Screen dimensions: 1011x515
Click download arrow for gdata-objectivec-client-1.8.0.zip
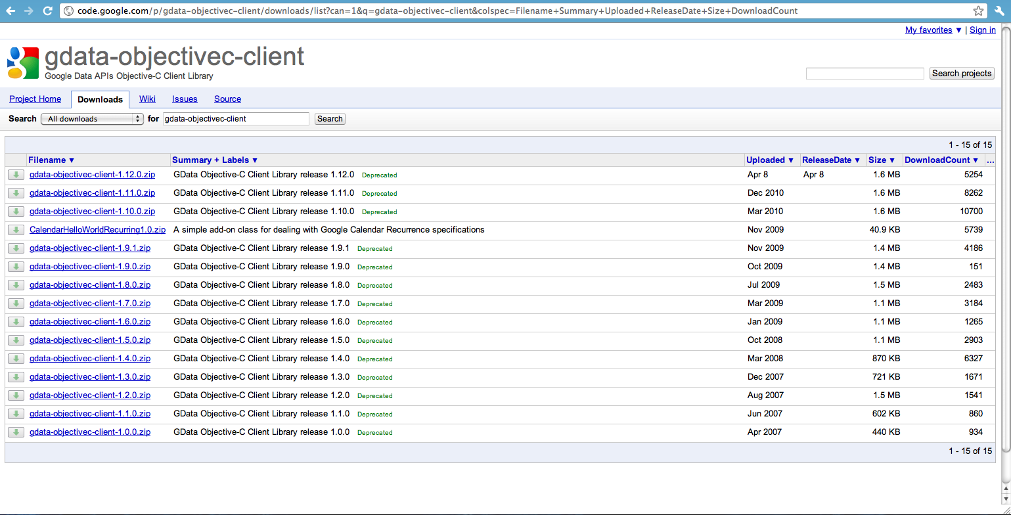tap(16, 285)
